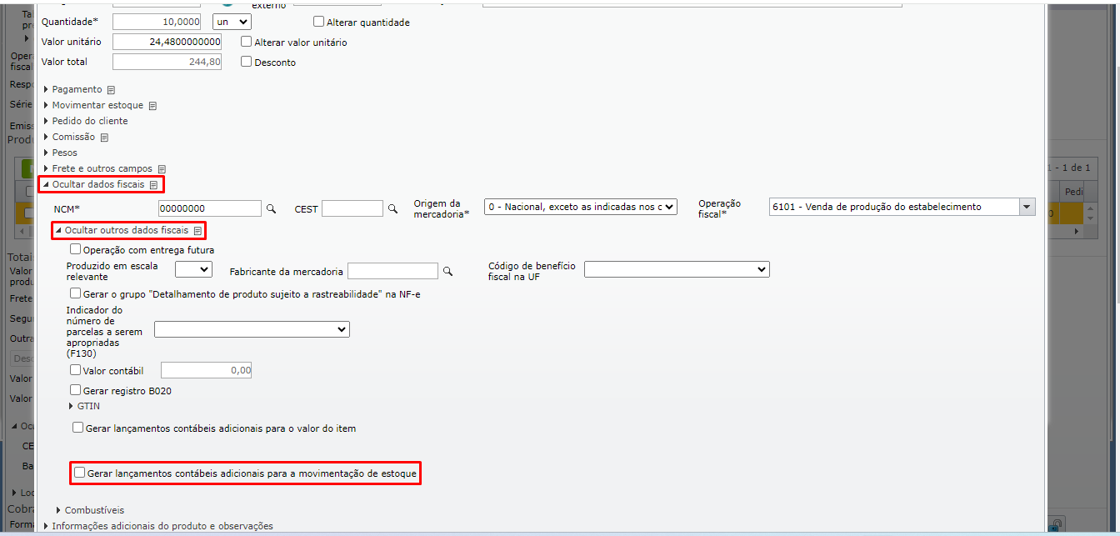Open note icon beside Ocultar dados fiscais

(x=153, y=185)
